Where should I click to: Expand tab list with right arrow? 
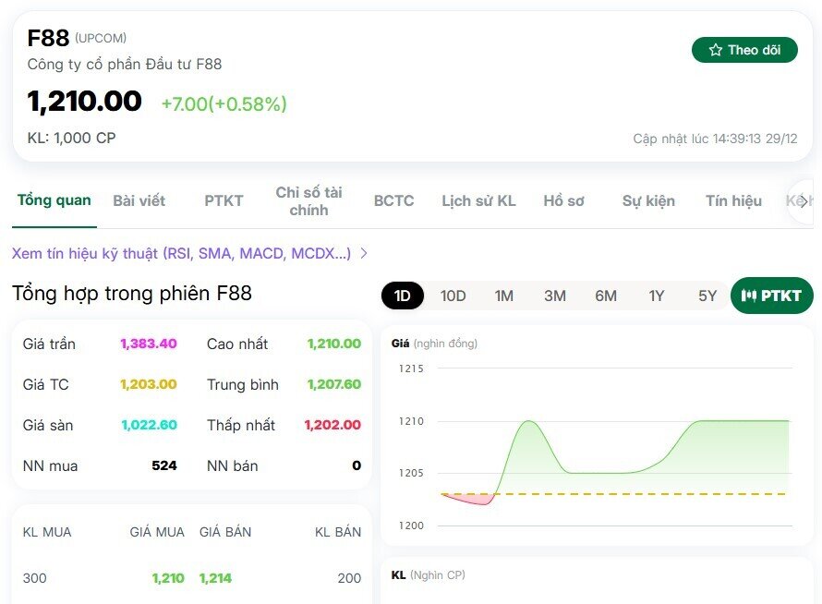(804, 201)
